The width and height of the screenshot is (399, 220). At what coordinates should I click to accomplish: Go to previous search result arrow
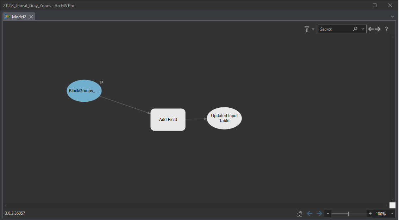(371, 29)
